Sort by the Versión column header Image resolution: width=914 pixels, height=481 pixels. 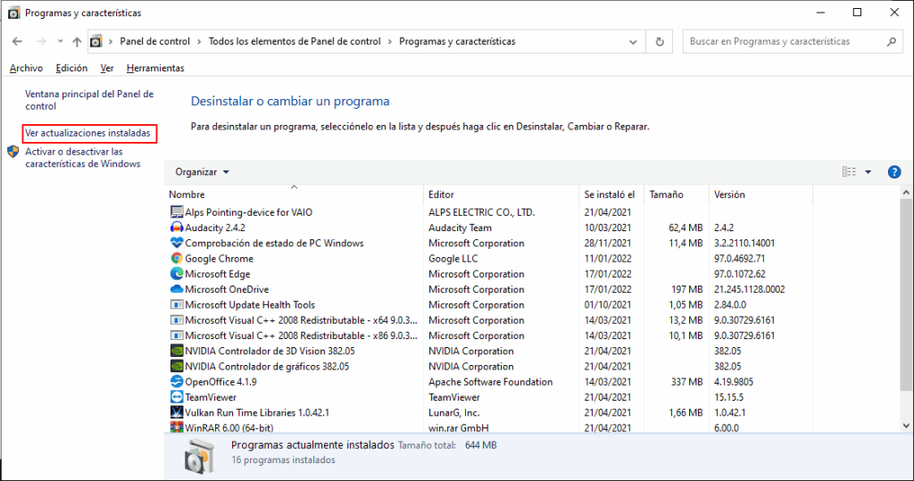coord(760,195)
